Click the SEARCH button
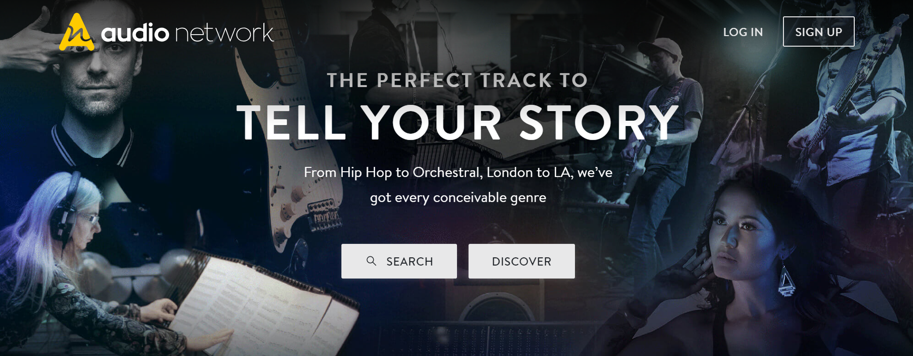This screenshot has width=913, height=356. (x=399, y=261)
